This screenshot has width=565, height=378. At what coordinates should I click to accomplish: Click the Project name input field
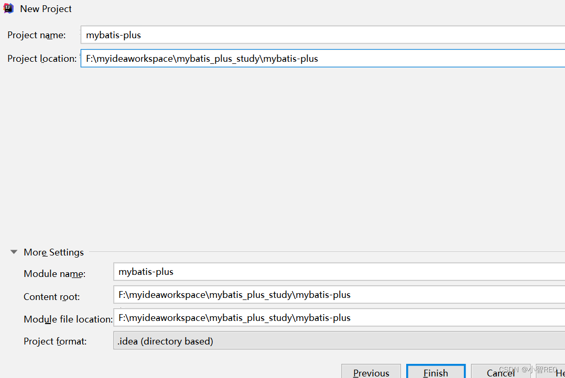point(323,35)
